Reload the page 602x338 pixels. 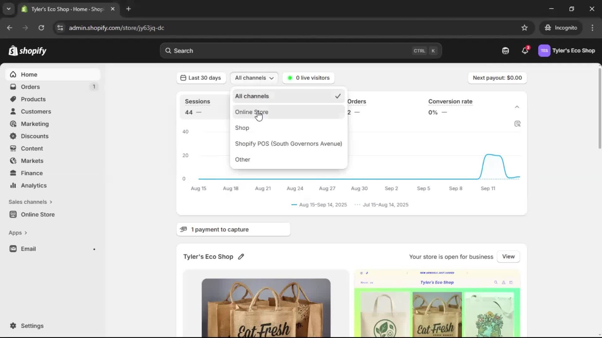(41, 28)
